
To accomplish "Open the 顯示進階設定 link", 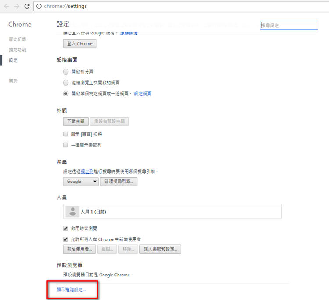I will (x=71, y=290).
